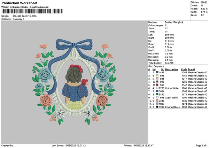Click thread code 1274 in row 11
This screenshot has height=148, width=209.
(184, 104)
